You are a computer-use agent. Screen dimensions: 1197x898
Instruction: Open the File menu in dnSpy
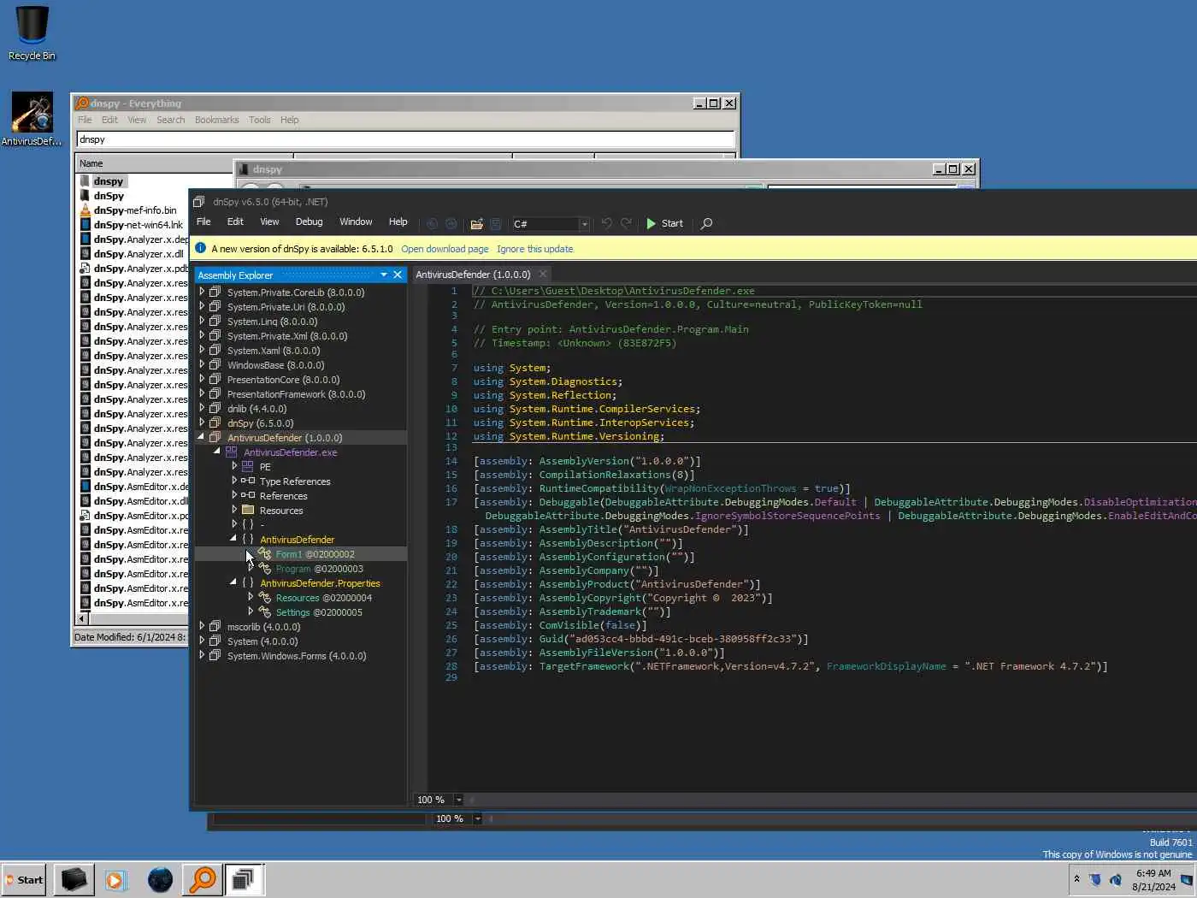pos(203,222)
